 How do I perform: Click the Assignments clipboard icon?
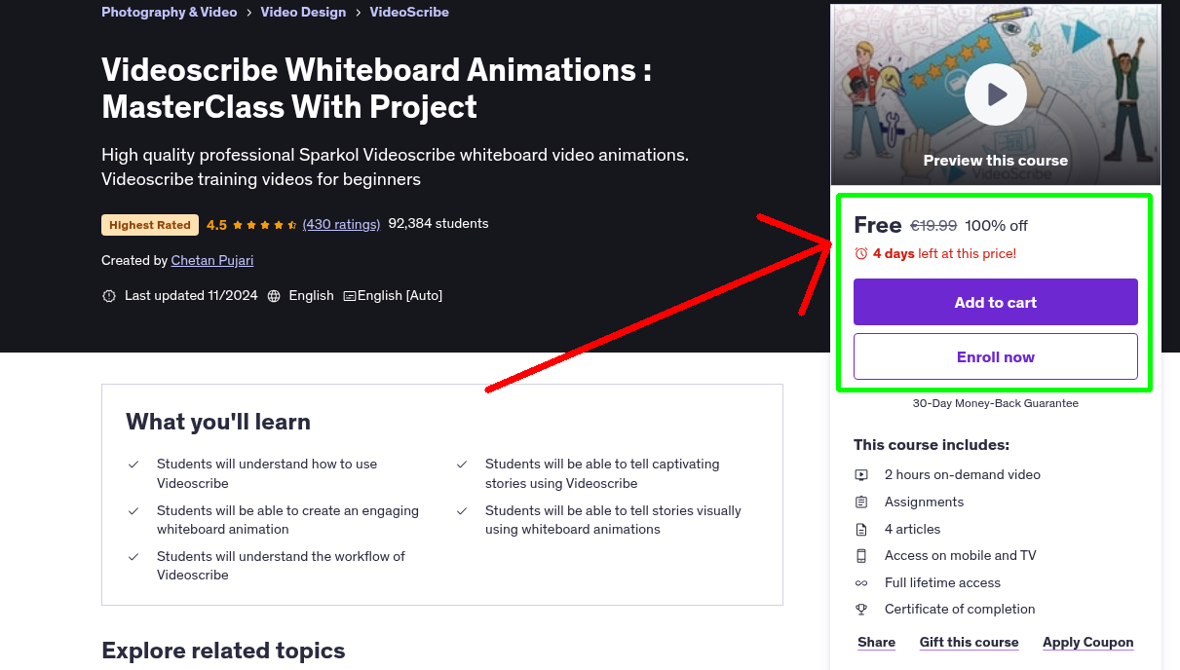pos(861,502)
